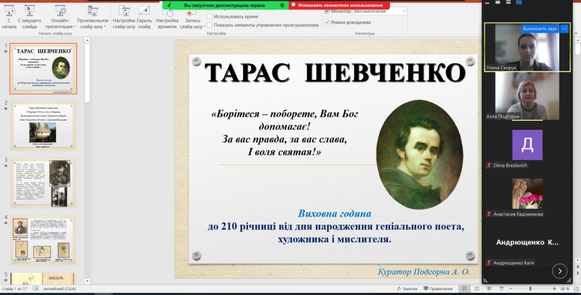
Task: Click muted mic icon next to Dima Breslavich
Action: (x=489, y=165)
